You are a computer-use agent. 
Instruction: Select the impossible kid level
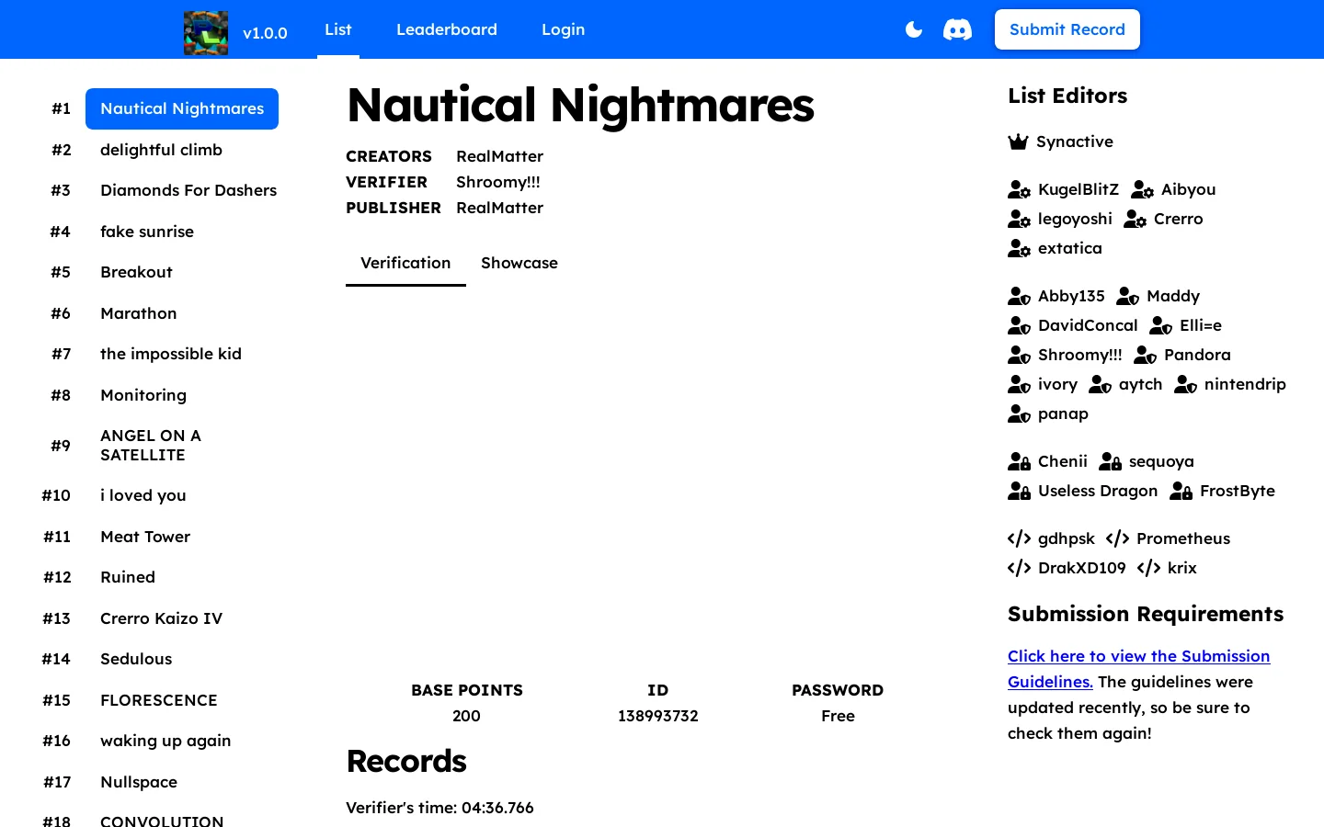coord(171,354)
